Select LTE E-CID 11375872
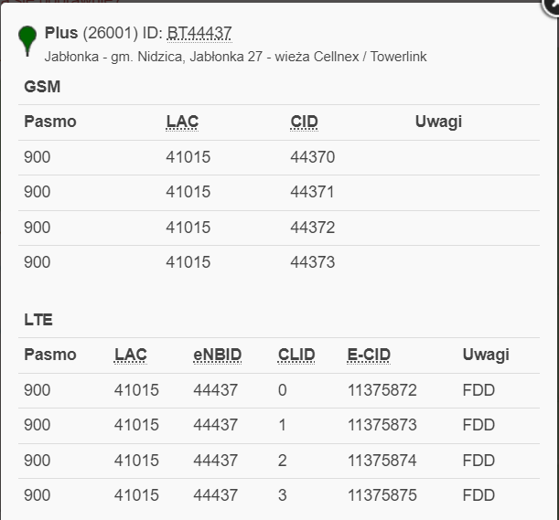 click(x=382, y=390)
